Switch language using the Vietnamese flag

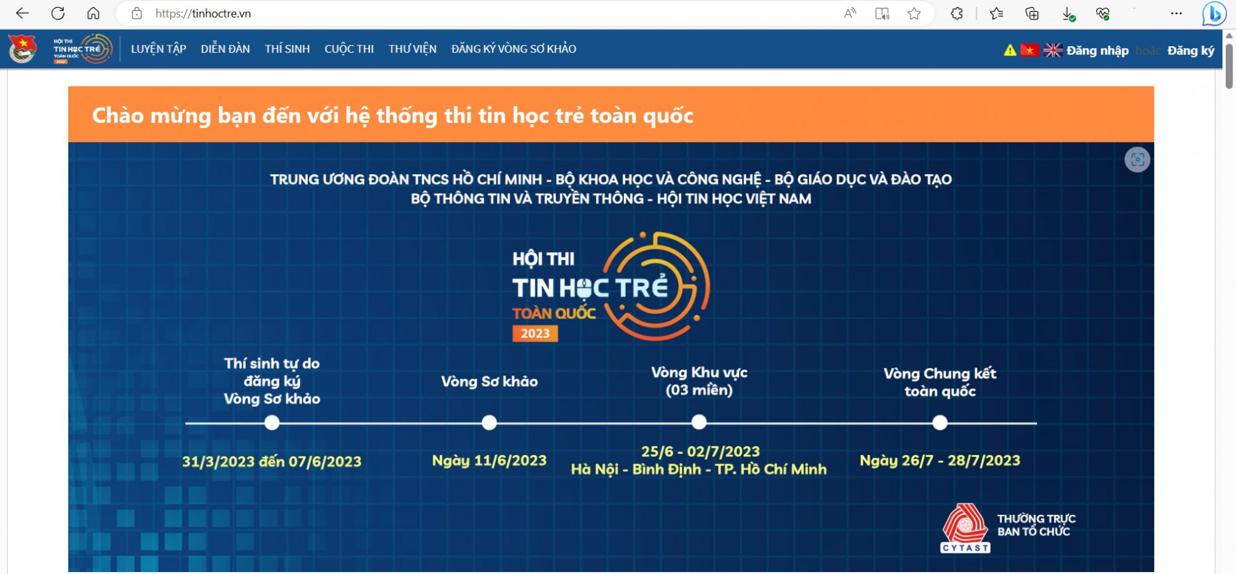1030,50
